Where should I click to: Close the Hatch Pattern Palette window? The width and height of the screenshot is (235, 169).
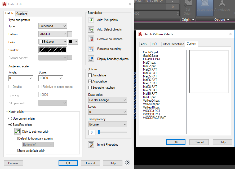pos(230,34)
